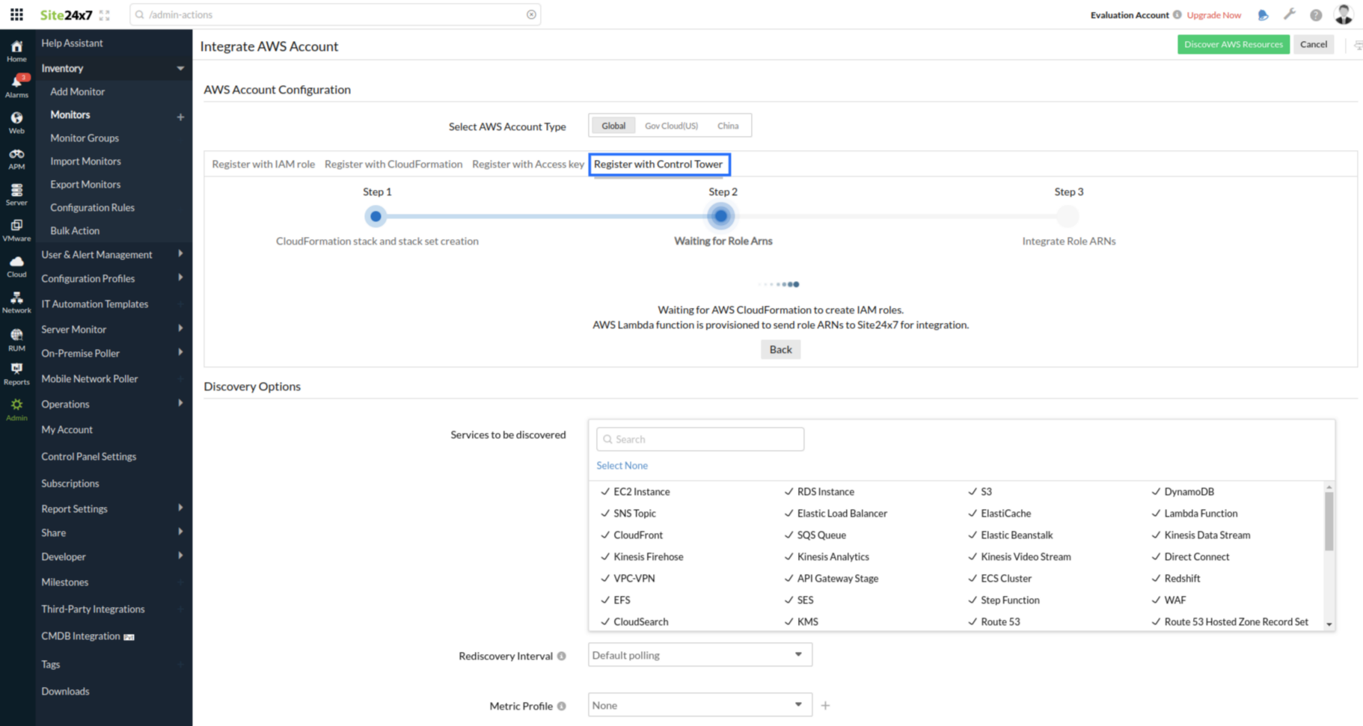Viewport: 1363px width, 726px height.
Task: Select the Cloud icon in left rail
Action: click(16, 265)
